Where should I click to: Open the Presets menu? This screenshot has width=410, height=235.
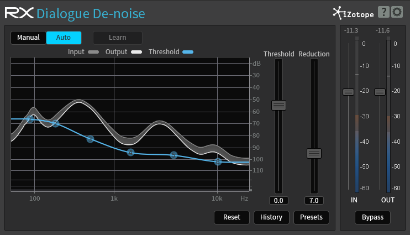pos(311,217)
